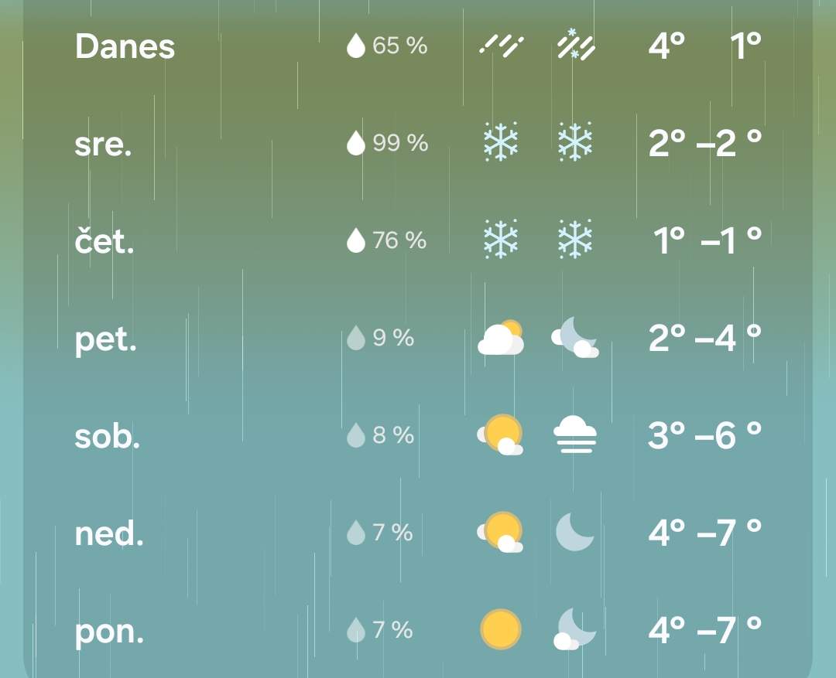Click the mostly sunny icon for sob.
Viewport: 836px width, 678px height.
coord(500,435)
